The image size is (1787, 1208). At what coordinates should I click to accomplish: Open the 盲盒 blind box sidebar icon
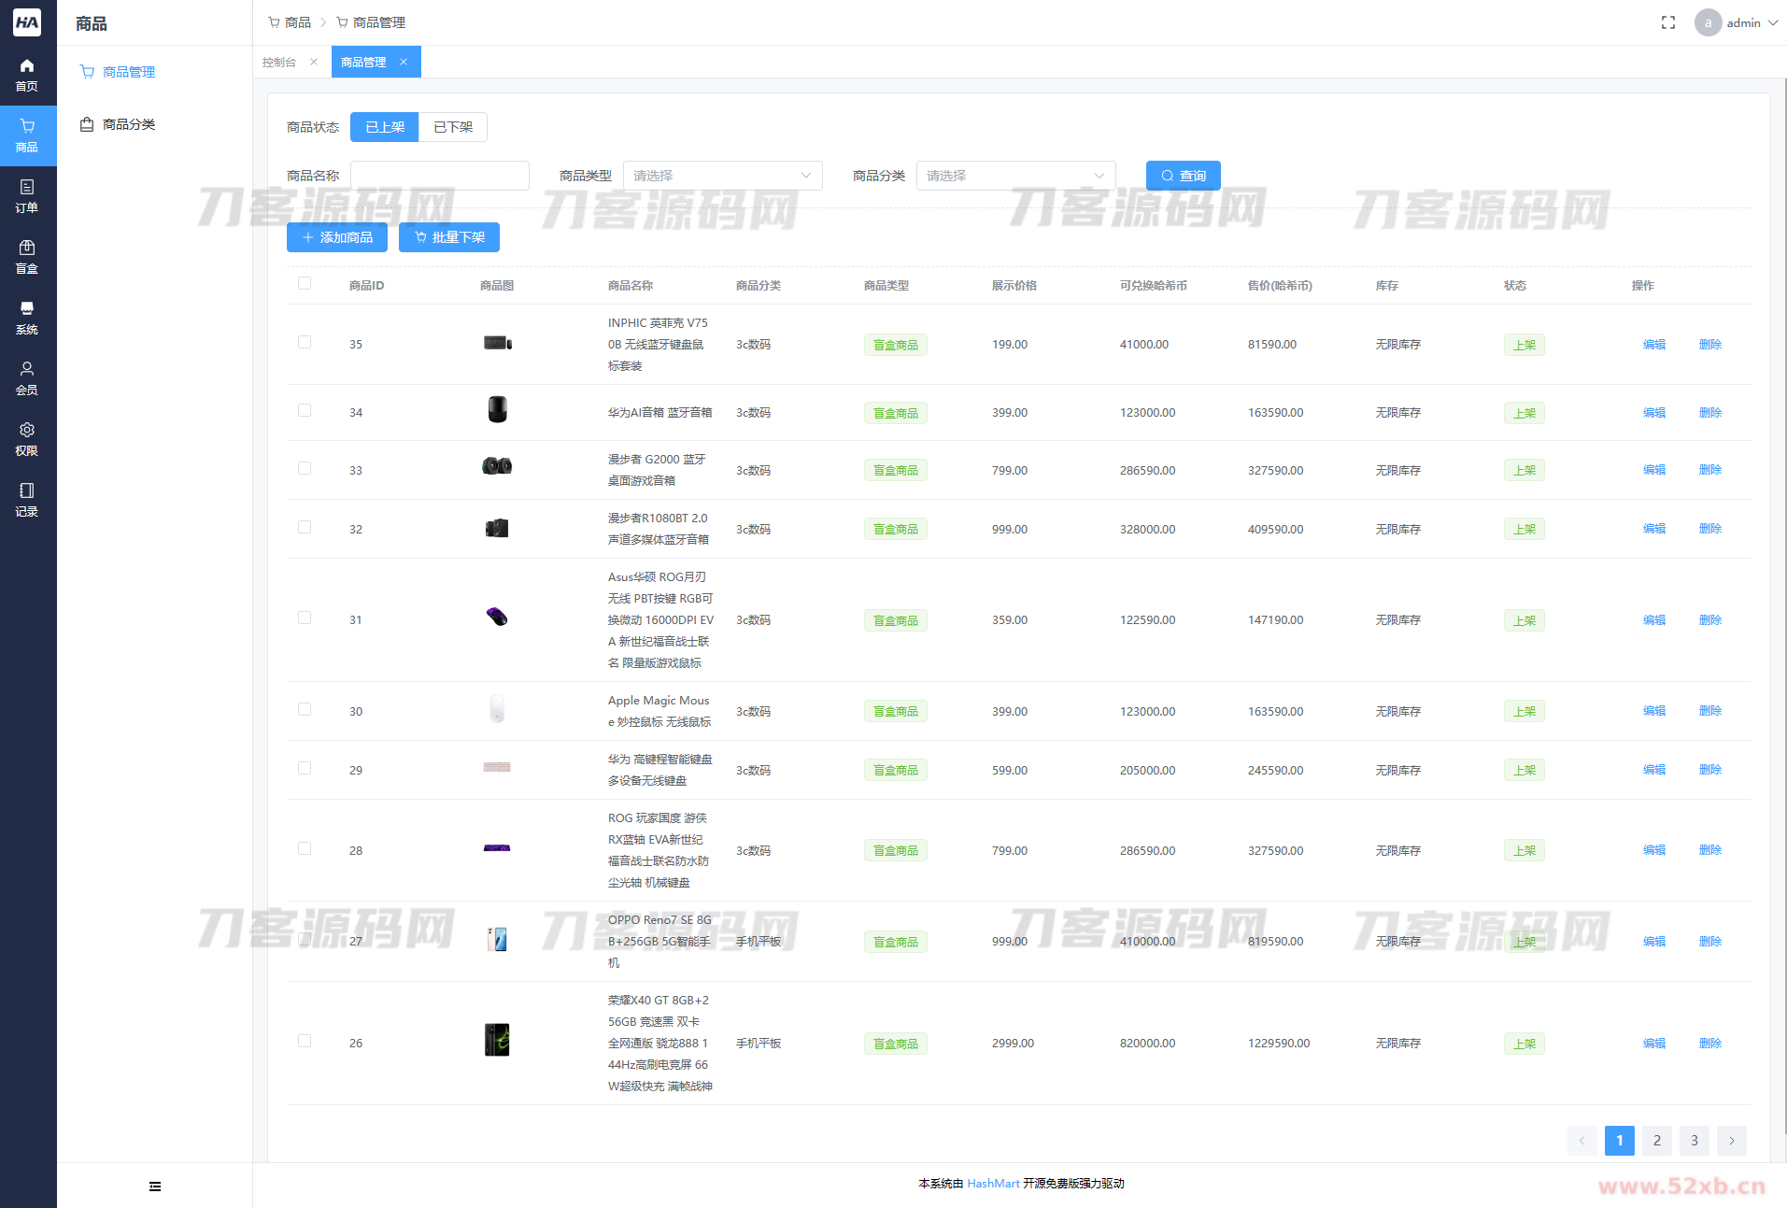27,257
